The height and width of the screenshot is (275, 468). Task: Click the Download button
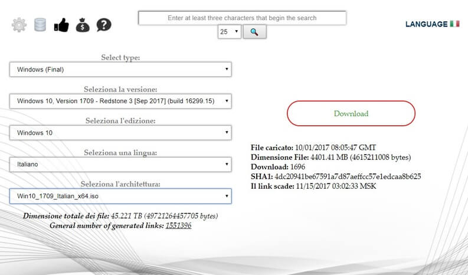coord(351,113)
